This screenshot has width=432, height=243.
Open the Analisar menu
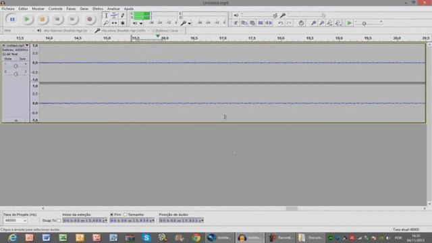click(113, 9)
